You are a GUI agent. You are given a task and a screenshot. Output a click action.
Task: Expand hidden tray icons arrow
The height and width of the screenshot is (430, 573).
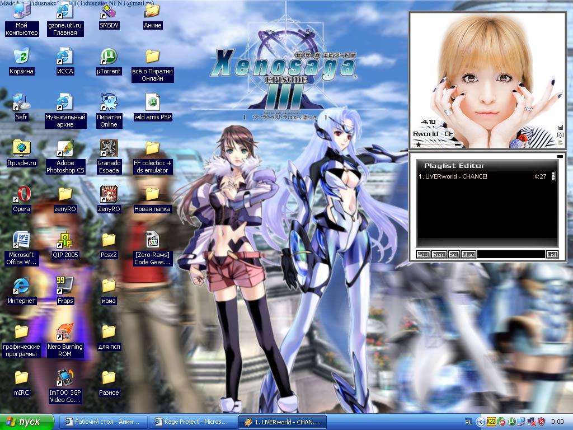click(x=481, y=422)
